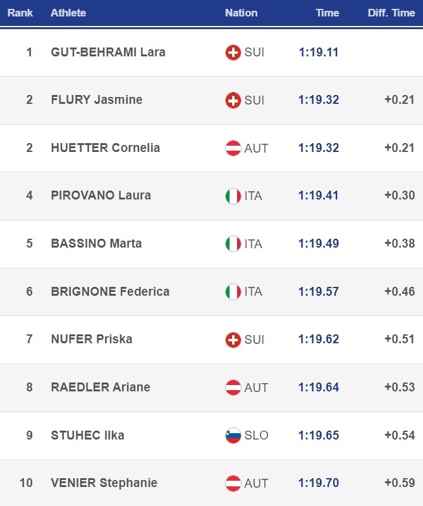Sort the table by the Rank column
Image resolution: width=423 pixels, height=506 pixels.
point(20,13)
